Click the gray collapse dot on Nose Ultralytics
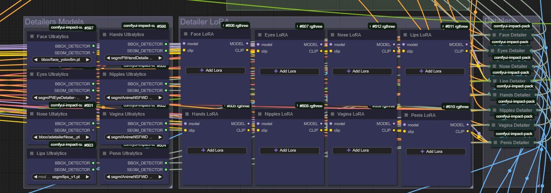Screen dimensions: 551x193 tap(32, 114)
